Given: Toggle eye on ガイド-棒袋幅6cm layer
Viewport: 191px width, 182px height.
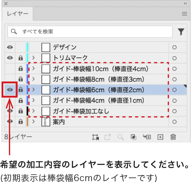Looking at the screenshot, I should pyautogui.click(x=10, y=90).
